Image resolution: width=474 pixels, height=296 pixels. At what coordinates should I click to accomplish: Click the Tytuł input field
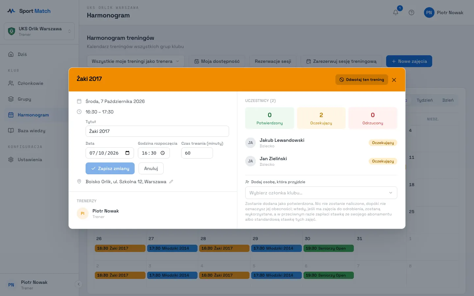click(x=157, y=131)
